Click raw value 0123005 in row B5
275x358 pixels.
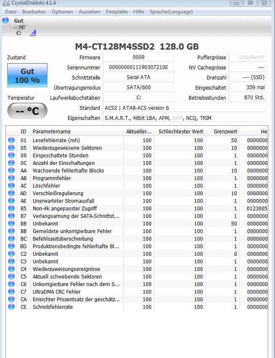click(257, 209)
